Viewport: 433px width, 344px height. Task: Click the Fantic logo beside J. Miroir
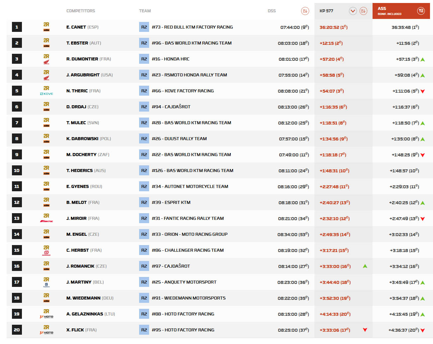coord(46,221)
